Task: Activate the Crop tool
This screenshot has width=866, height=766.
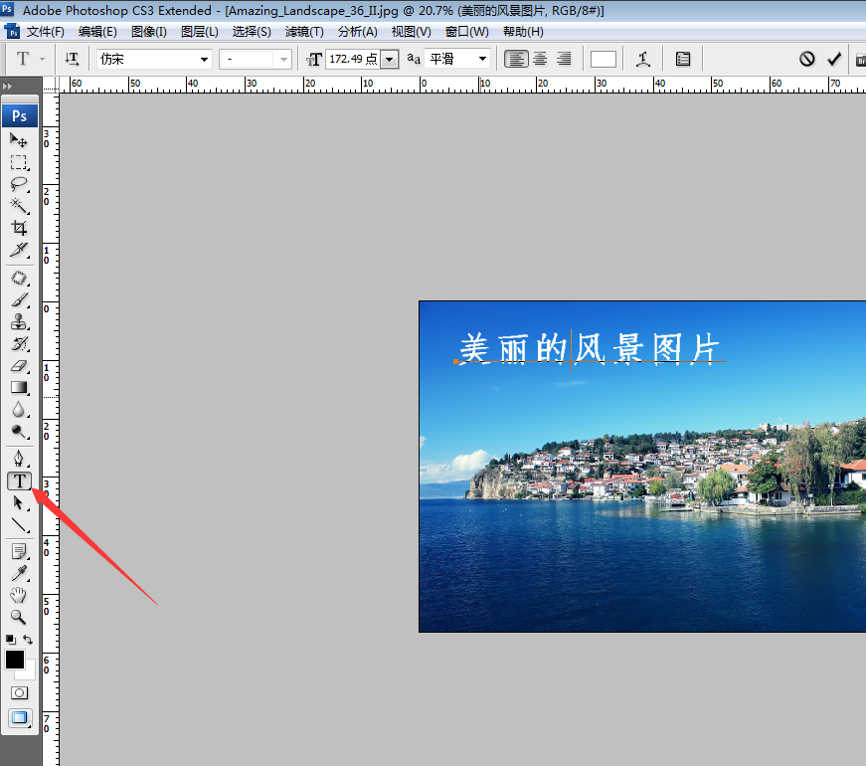Action: [19, 228]
